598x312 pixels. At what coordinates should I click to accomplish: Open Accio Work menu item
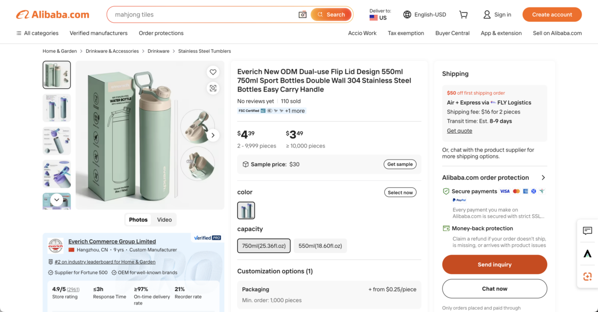pos(362,33)
